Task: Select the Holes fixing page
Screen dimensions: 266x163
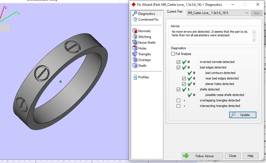Action: click(139, 48)
